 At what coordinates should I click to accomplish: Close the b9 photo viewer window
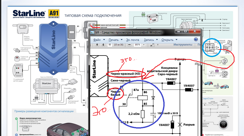click(x=195, y=31)
